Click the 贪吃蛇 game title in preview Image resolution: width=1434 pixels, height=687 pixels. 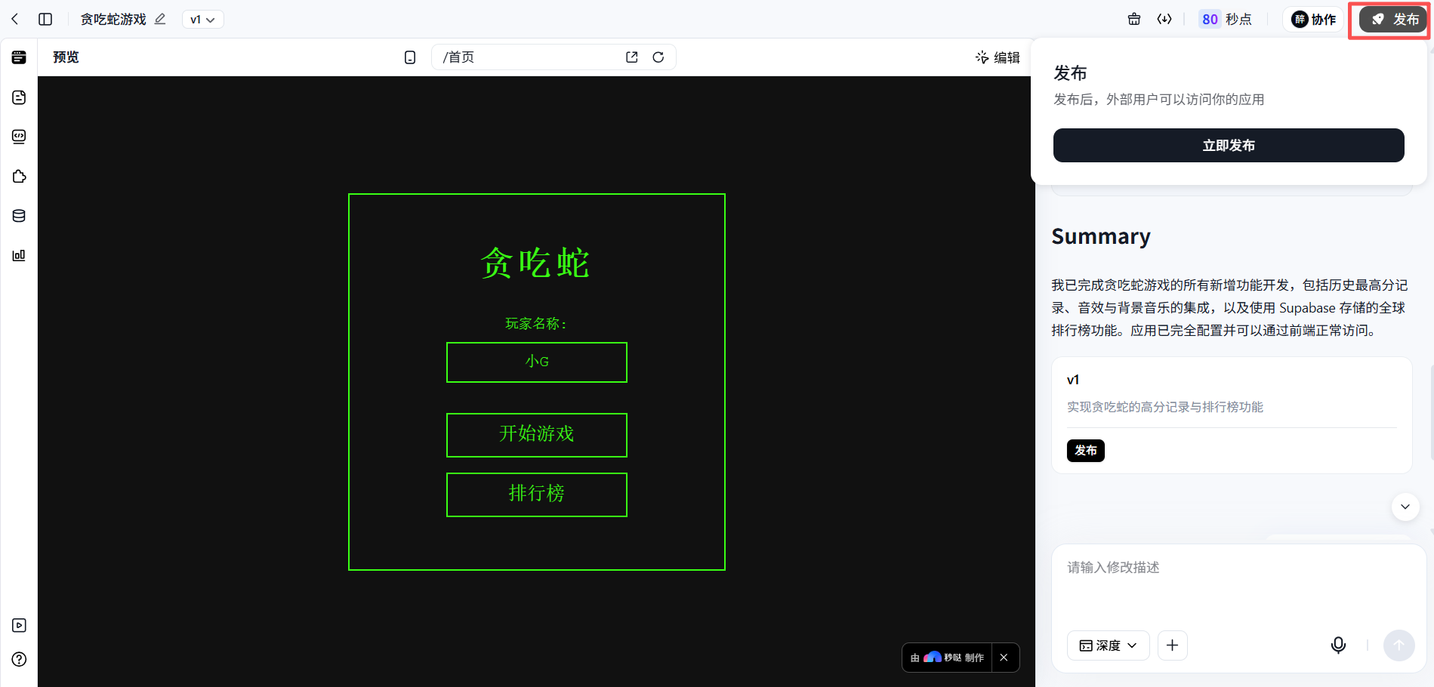pos(535,263)
